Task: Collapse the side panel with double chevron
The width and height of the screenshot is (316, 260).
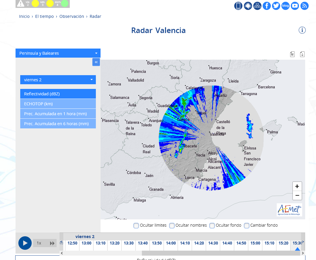Action: [96, 62]
